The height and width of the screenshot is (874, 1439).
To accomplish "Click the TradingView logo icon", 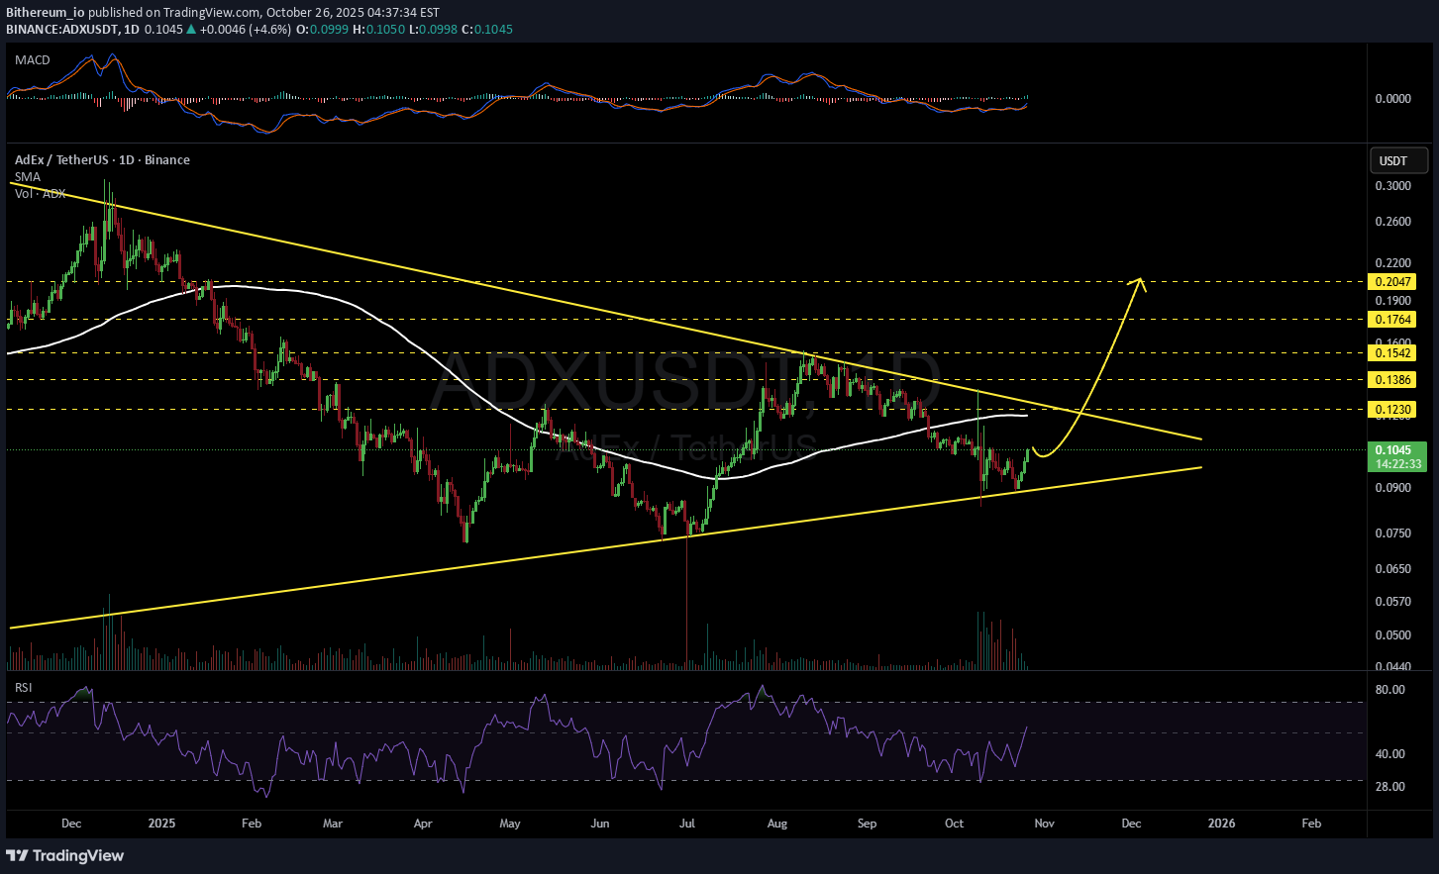I will point(18,855).
